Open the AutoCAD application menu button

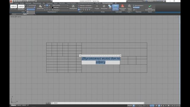[11, 1]
